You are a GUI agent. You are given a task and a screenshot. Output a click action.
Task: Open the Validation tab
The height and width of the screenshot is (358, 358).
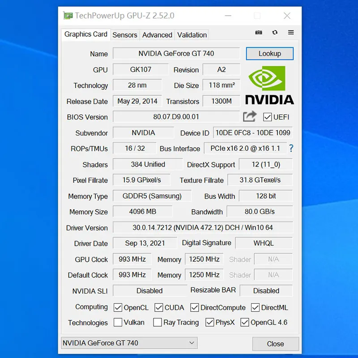[192, 35]
